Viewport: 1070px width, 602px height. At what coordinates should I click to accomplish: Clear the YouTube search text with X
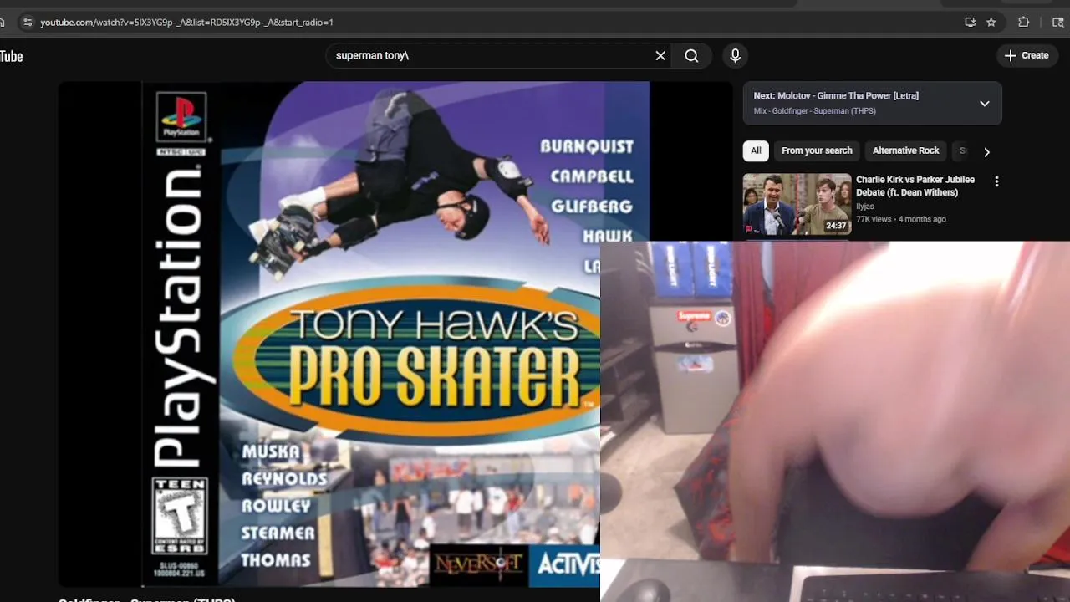[x=660, y=56]
